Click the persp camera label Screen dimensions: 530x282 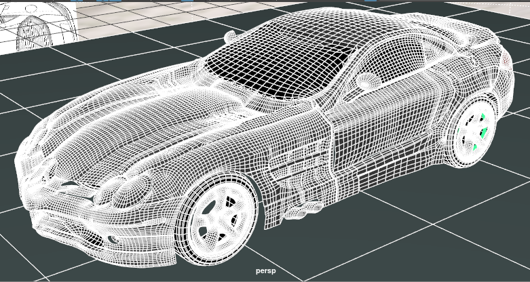[x=265, y=271]
